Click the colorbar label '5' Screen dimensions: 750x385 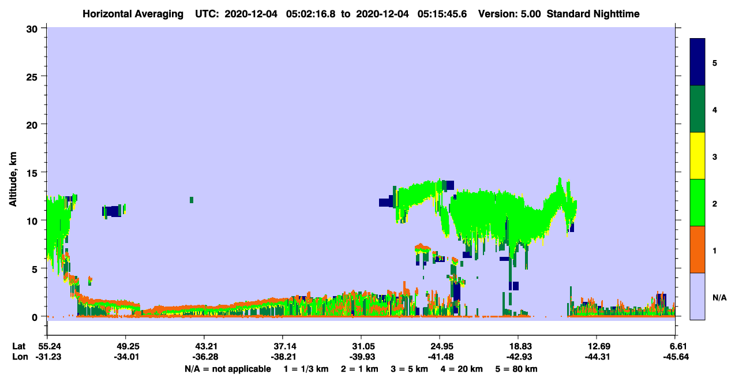(715, 62)
